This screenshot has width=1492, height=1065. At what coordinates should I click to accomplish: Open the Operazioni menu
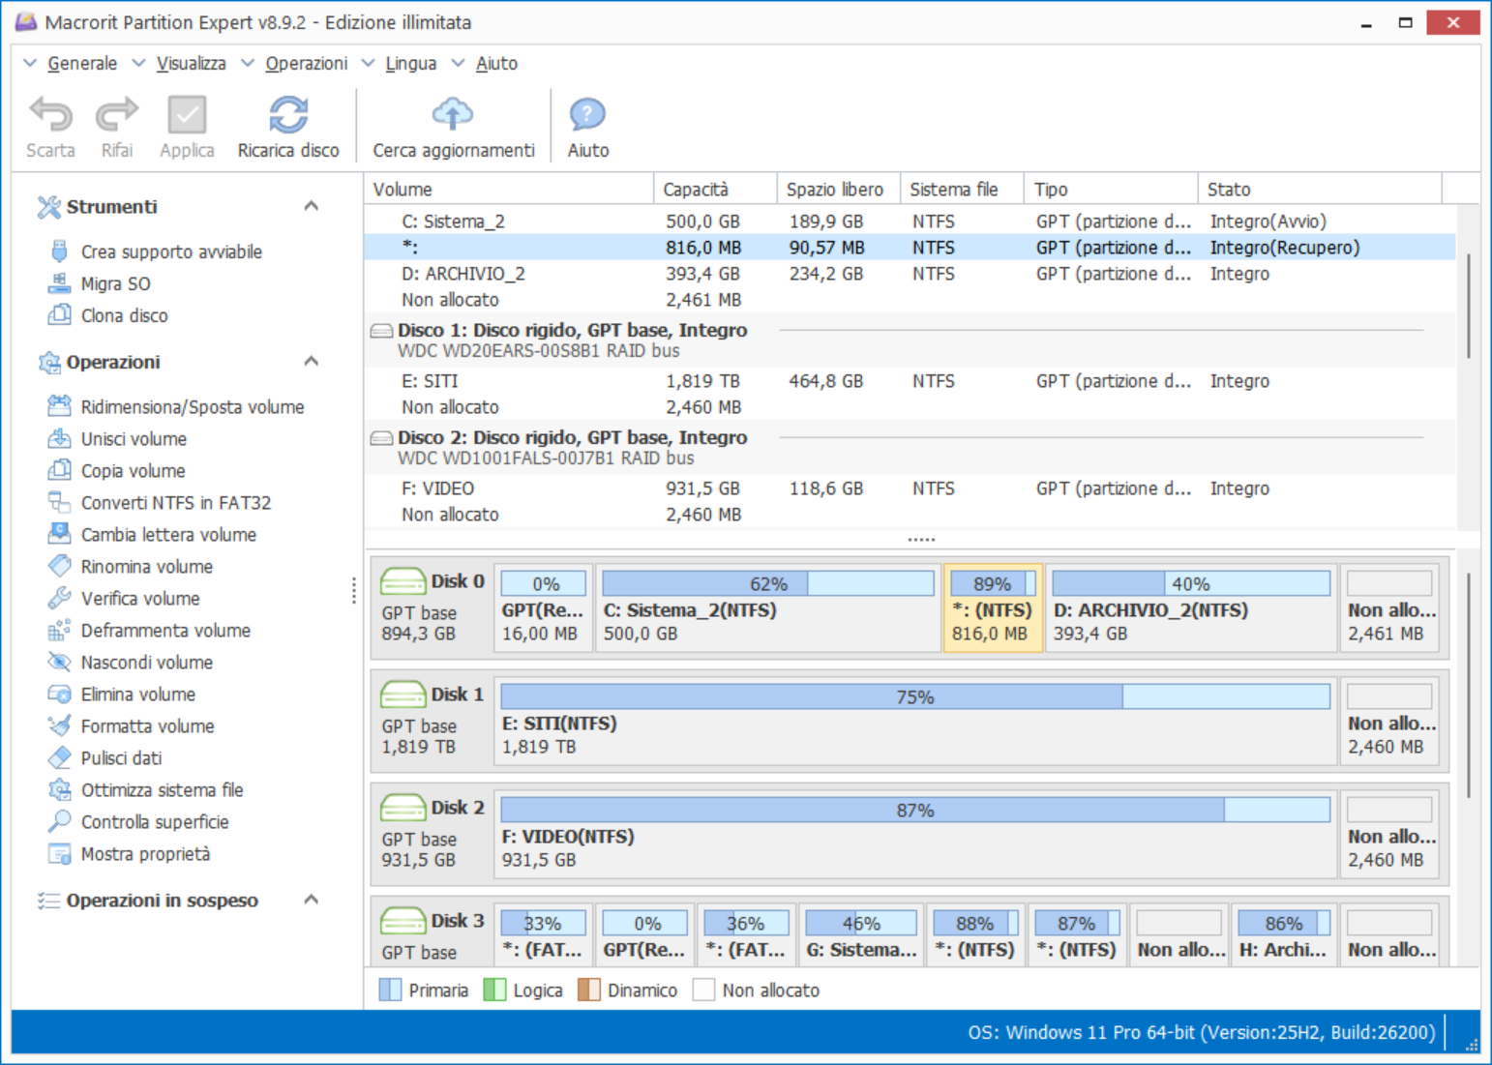pos(306,63)
